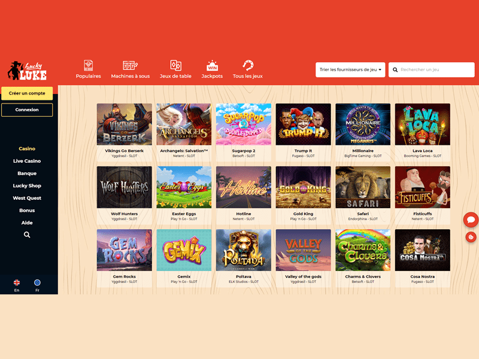This screenshot has height=359, width=479.
Task: Click the 'Gold King' title text
Action: click(x=304, y=214)
